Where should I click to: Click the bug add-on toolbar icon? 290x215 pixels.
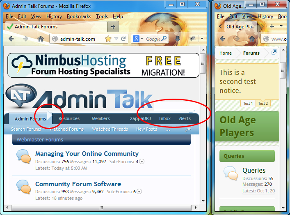pos(192,39)
